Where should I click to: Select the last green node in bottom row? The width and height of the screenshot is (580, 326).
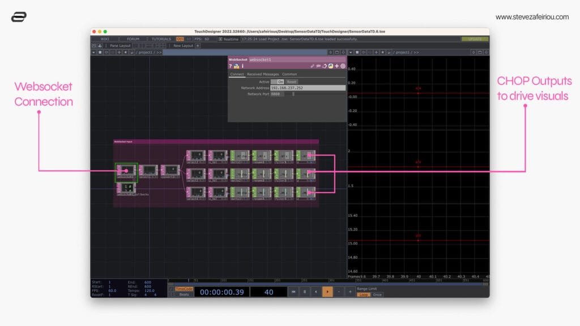click(x=306, y=192)
